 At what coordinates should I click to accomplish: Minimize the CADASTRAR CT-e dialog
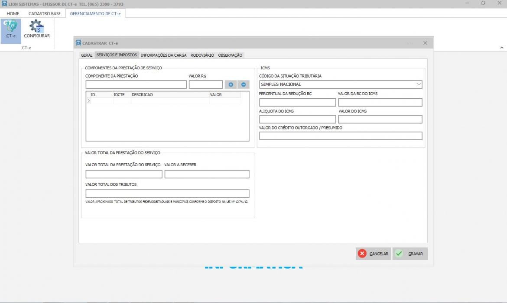coord(409,43)
